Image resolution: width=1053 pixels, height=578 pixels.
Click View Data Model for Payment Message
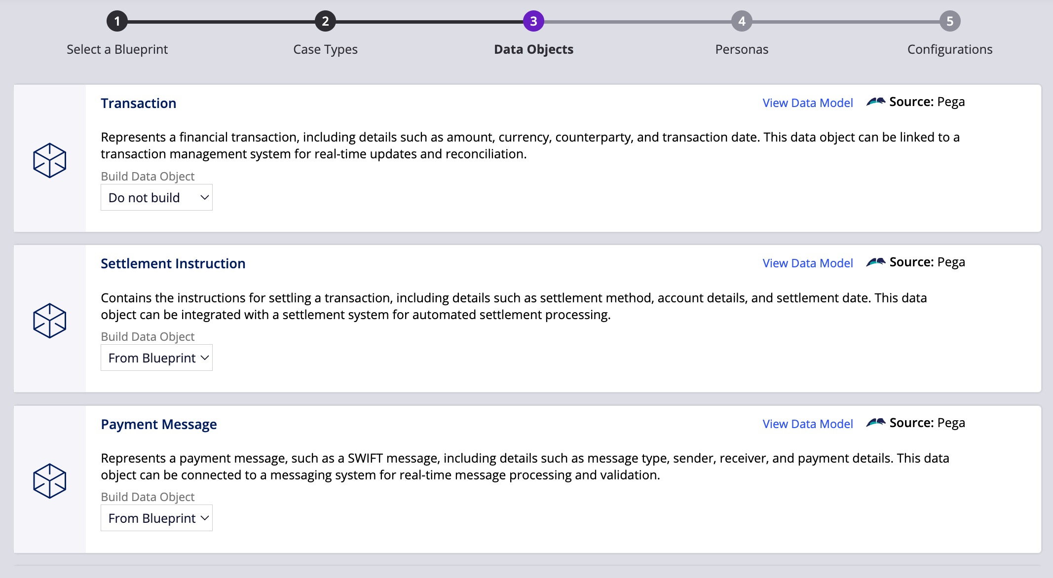[x=807, y=424]
